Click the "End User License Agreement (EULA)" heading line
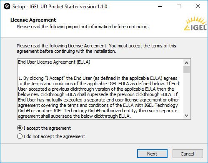This screenshot has width=208, height=163. [54, 62]
